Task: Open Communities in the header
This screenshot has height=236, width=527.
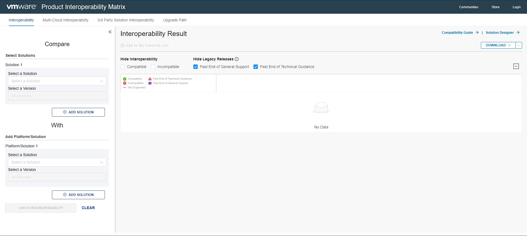Action: pos(469,7)
